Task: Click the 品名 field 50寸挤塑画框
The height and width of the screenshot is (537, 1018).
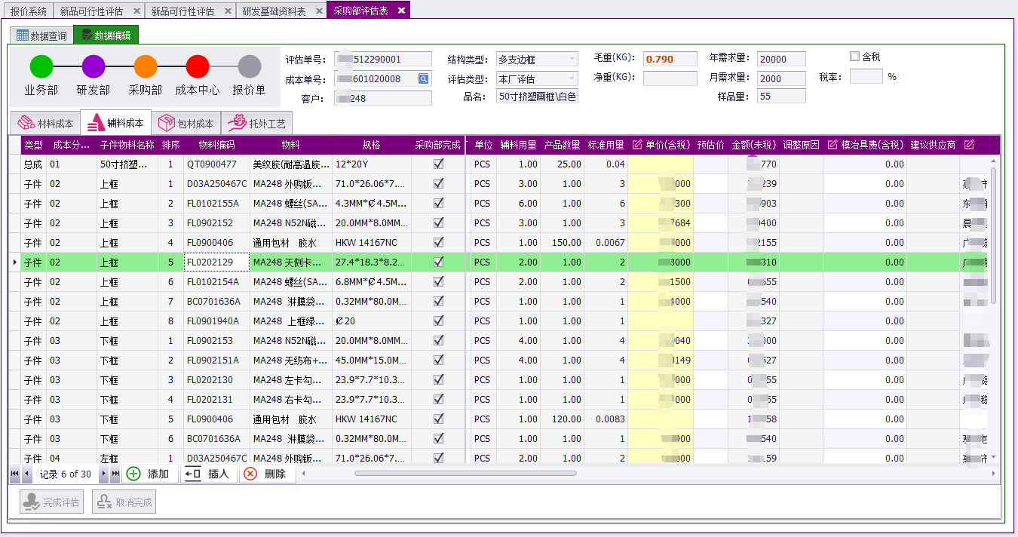Action: point(537,97)
